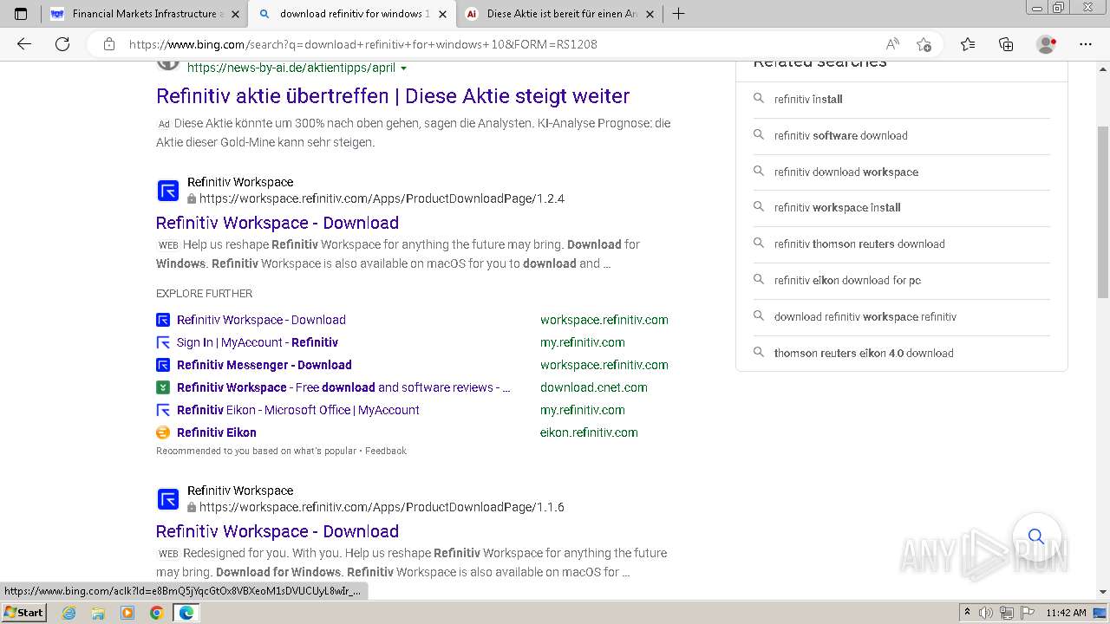Go back to previous page
Viewport: 1110px width, 624px height.
[24, 44]
